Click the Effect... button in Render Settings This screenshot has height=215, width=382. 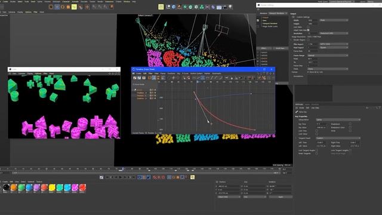coord(264,48)
